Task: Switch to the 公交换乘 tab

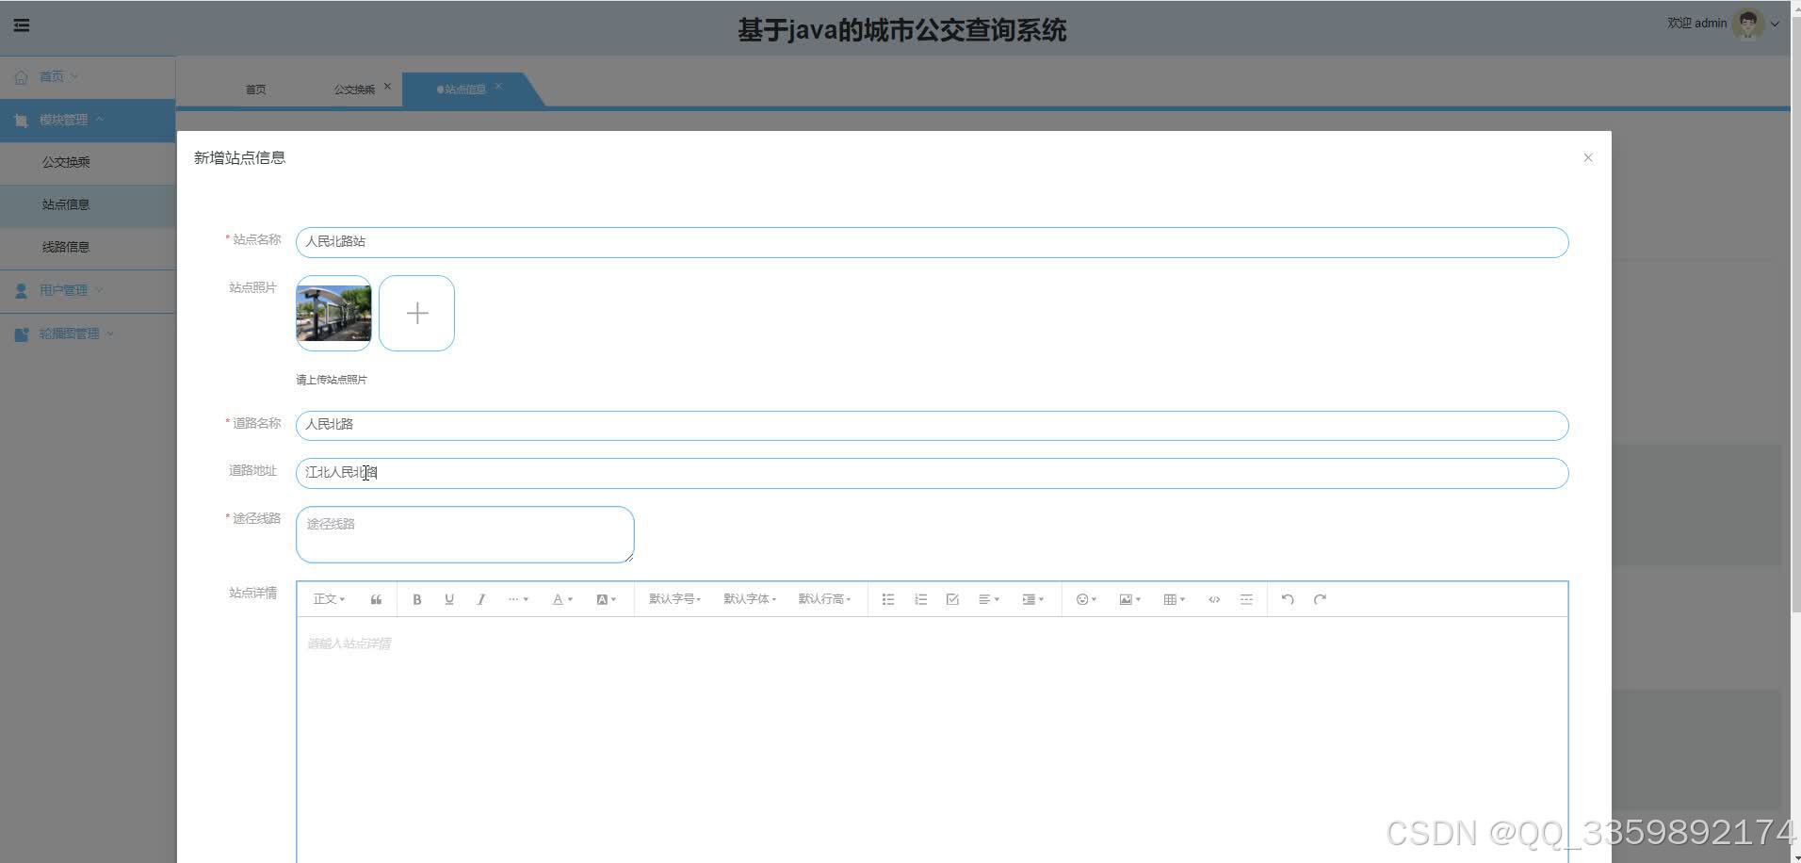Action: pyautogui.click(x=354, y=90)
